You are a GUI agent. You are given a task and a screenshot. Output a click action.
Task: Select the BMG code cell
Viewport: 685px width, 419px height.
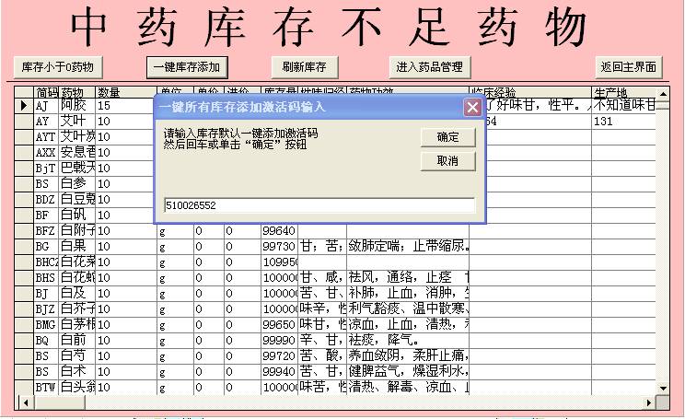[46, 325]
